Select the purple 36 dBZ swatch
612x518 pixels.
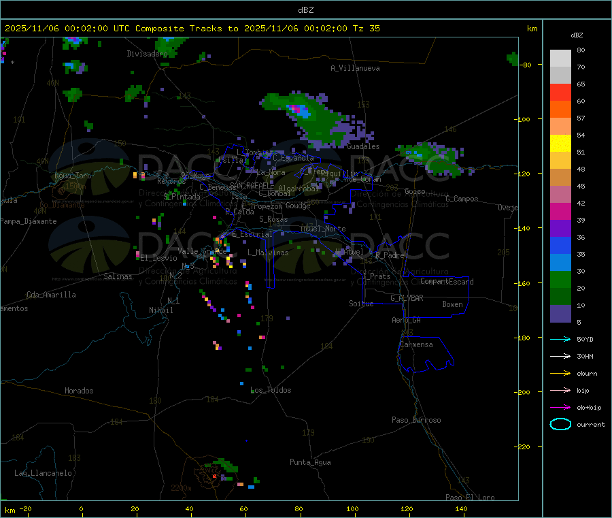tap(560, 228)
